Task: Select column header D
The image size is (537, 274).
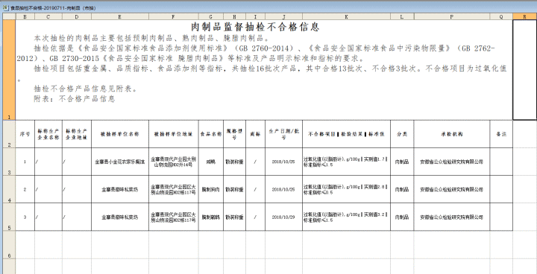Action: 77,16
